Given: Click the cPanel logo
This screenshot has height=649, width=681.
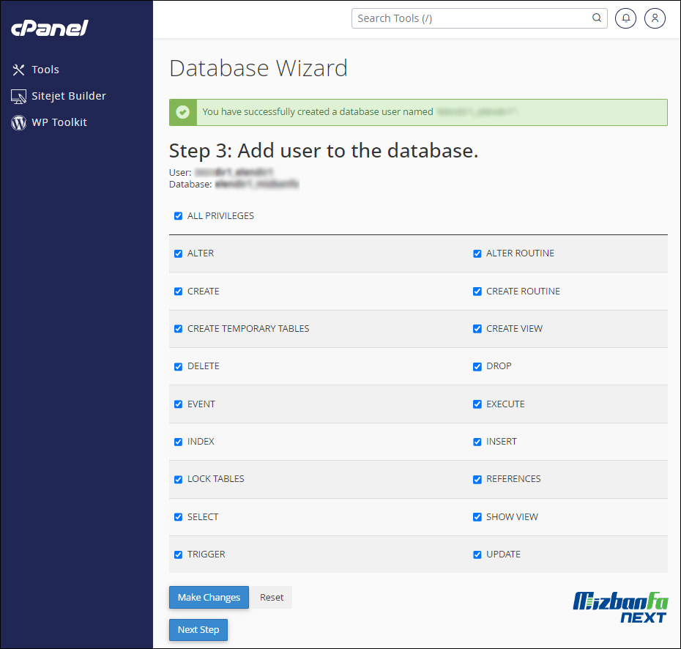Looking at the screenshot, I should 49,29.
